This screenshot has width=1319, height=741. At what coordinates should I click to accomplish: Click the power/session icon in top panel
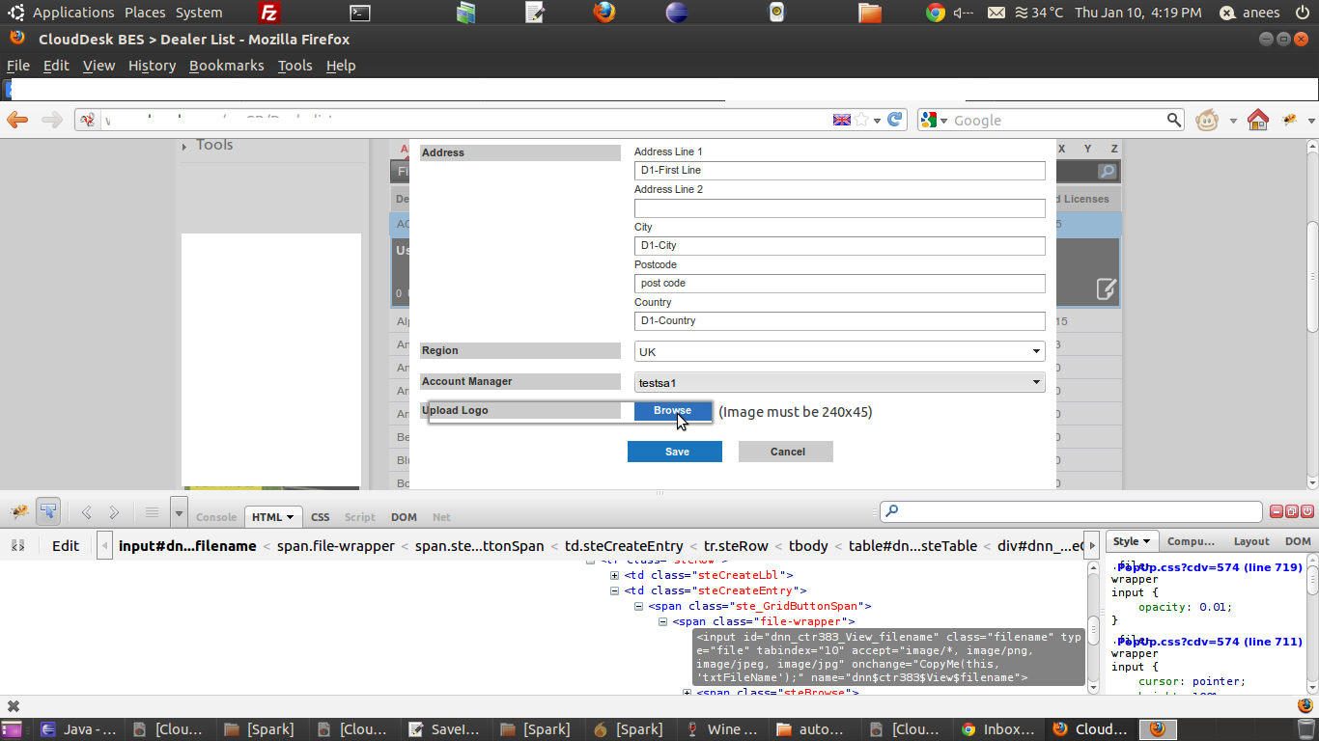tap(1303, 13)
